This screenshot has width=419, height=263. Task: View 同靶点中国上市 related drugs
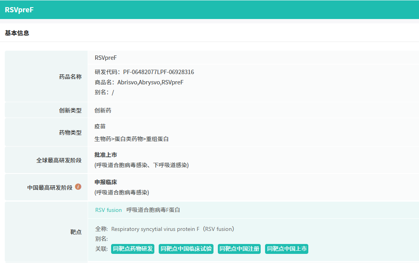[286, 249]
